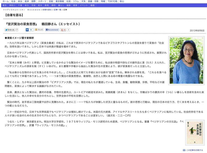Screen dimensions: 207x153
Task: Open the 囲碁・将棋 section
Action: click(x=93, y=1)
